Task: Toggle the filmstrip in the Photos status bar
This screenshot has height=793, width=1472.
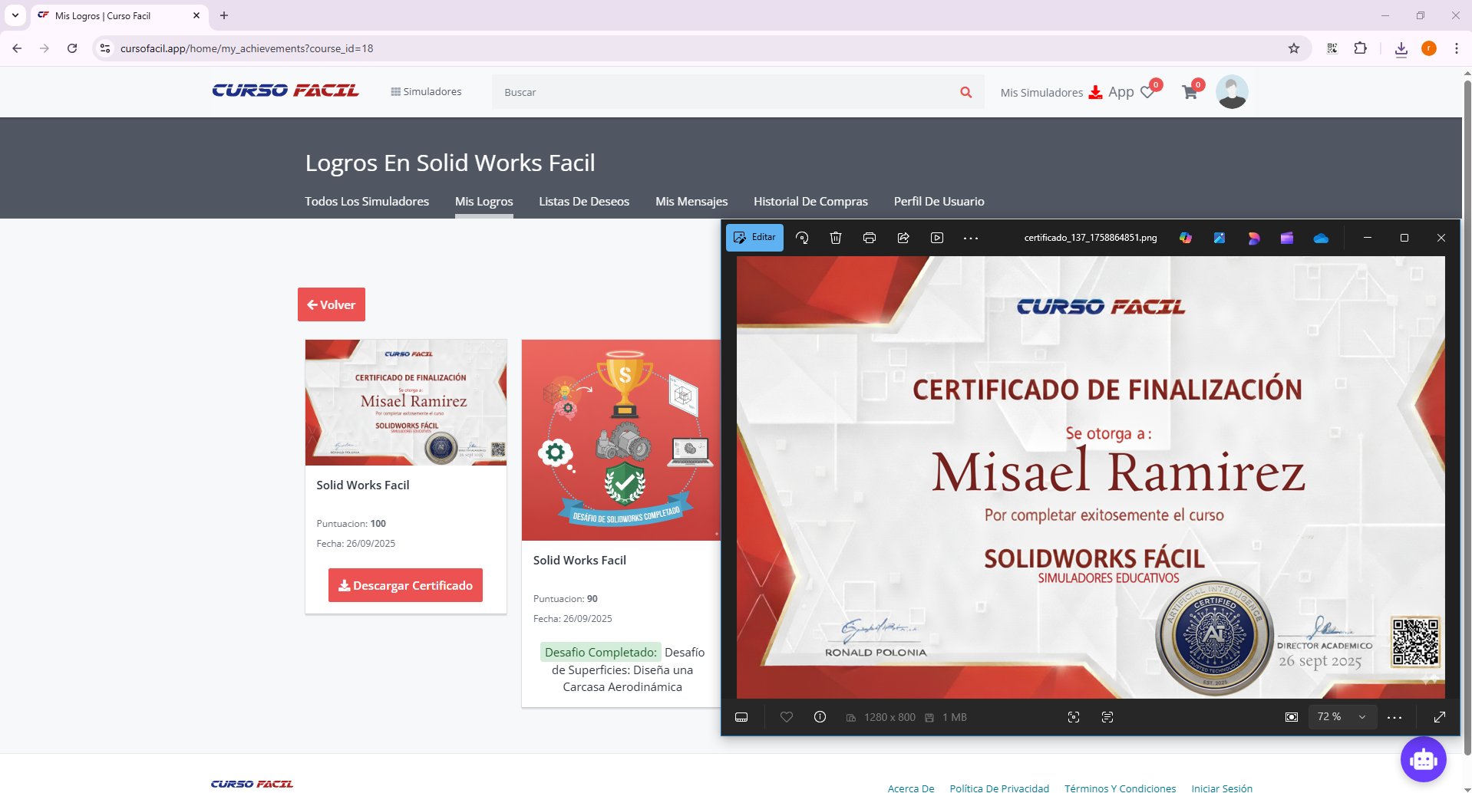Action: click(x=741, y=717)
